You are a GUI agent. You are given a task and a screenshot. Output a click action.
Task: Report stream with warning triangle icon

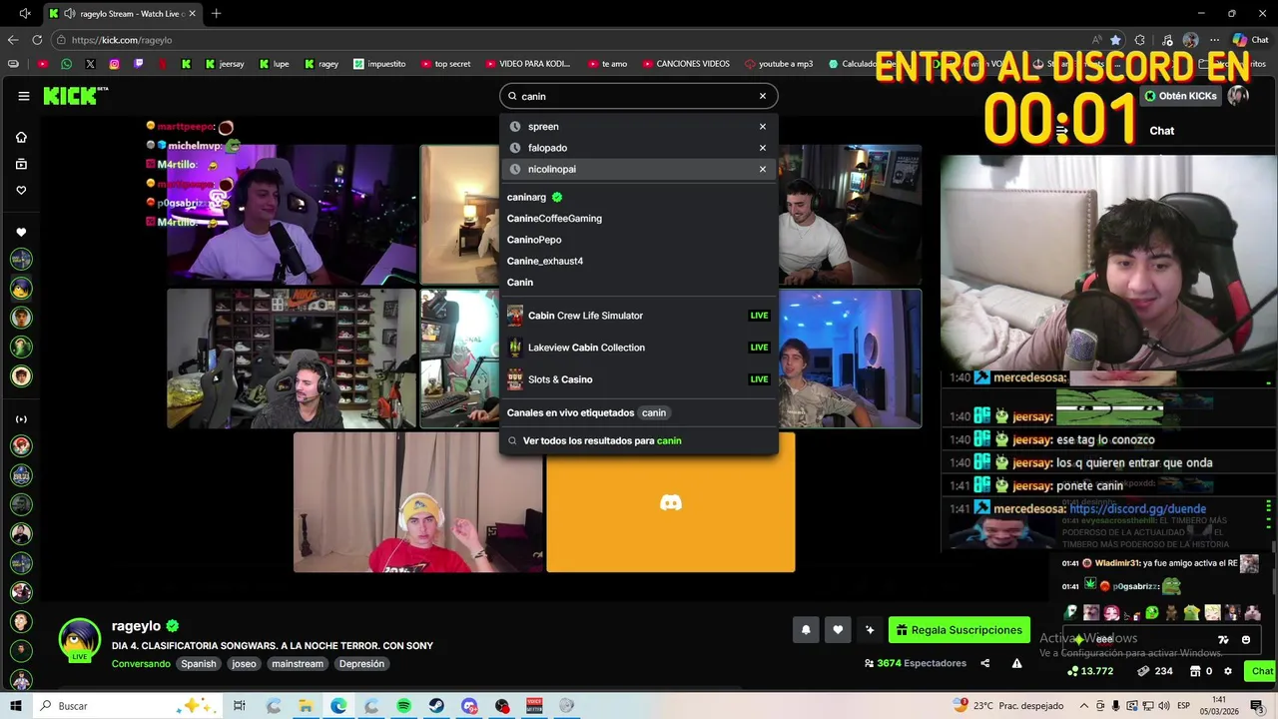click(x=1016, y=663)
